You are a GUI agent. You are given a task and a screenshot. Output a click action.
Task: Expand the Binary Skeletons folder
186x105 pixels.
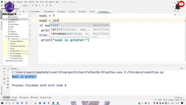[8, 41]
